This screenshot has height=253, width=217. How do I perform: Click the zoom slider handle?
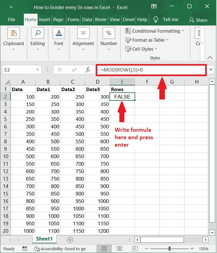(x=170, y=249)
